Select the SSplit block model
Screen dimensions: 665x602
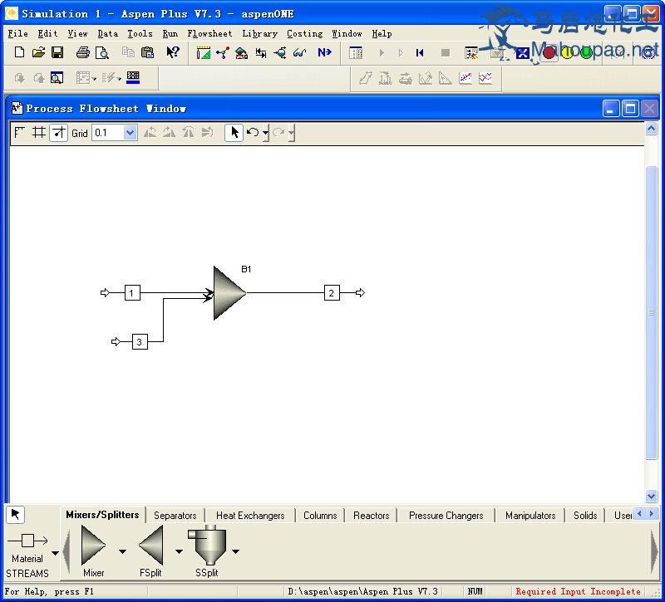[x=207, y=546]
